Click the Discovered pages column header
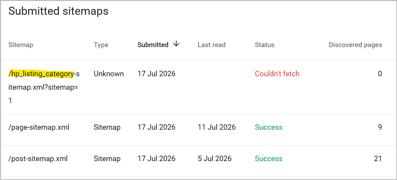This screenshot has width=397, height=180. pos(355,45)
